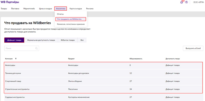Viewport: 205px width, 101px height.
Task: Focus the Поиск search field
Action: [22, 48]
